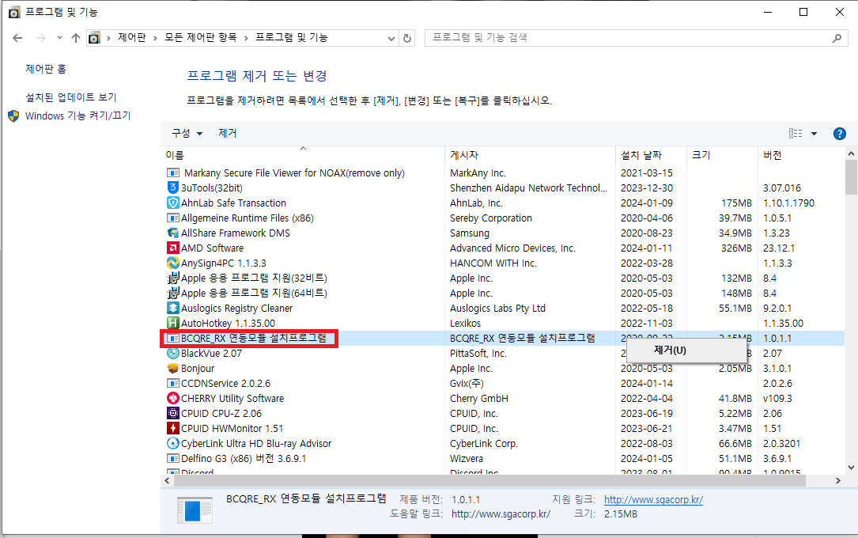This screenshot has height=538, width=858.
Task: Click the Advanced Micro Devices, Inc. cell
Action: click(x=512, y=248)
